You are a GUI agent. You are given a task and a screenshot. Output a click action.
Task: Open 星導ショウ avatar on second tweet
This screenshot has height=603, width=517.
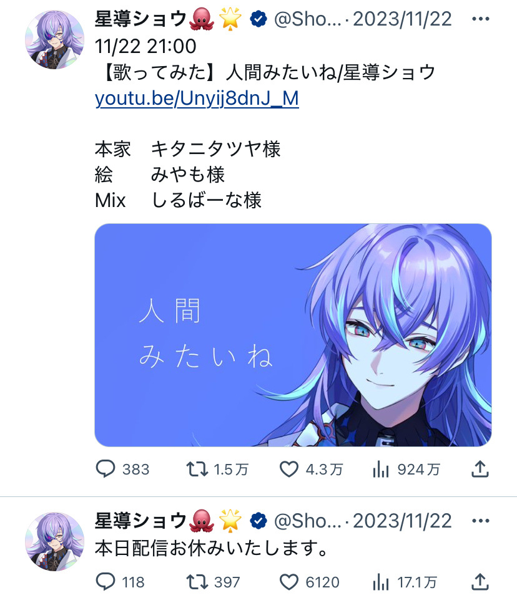coord(54,541)
